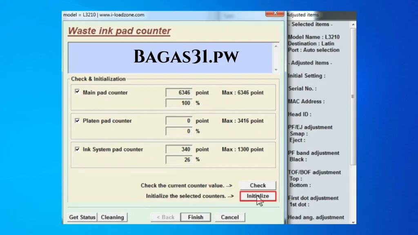Toggle the Platen pad counter checkbox
The width and height of the screenshot is (418, 235).
click(x=77, y=120)
